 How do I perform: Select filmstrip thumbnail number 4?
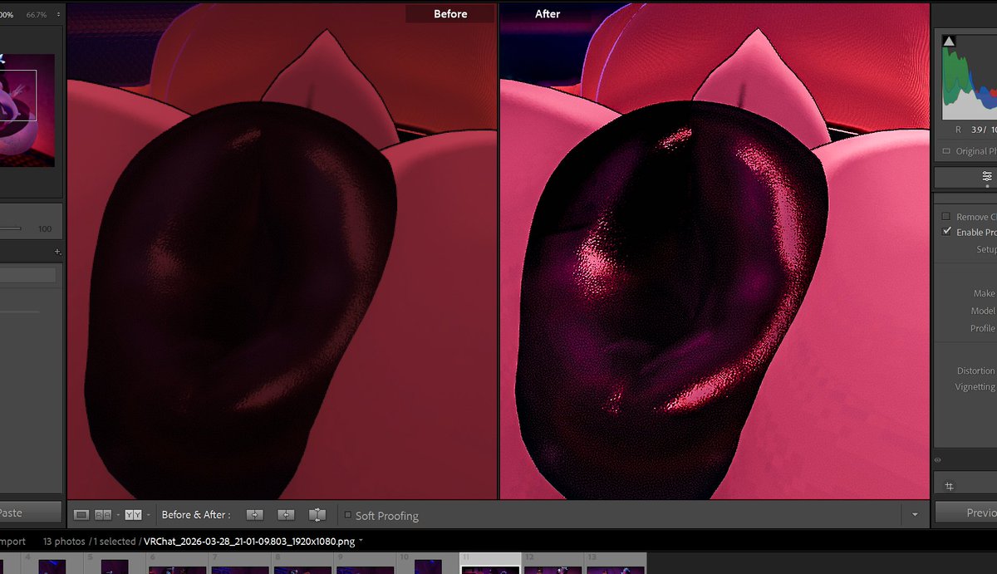point(52,565)
